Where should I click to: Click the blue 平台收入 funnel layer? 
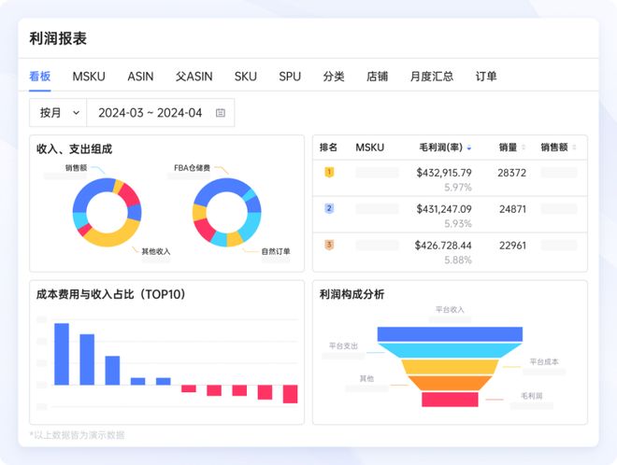point(449,334)
